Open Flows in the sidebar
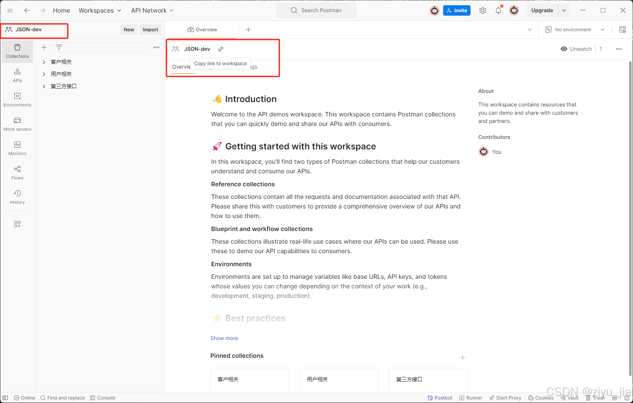633x403 pixels. (x=17, y=173)
